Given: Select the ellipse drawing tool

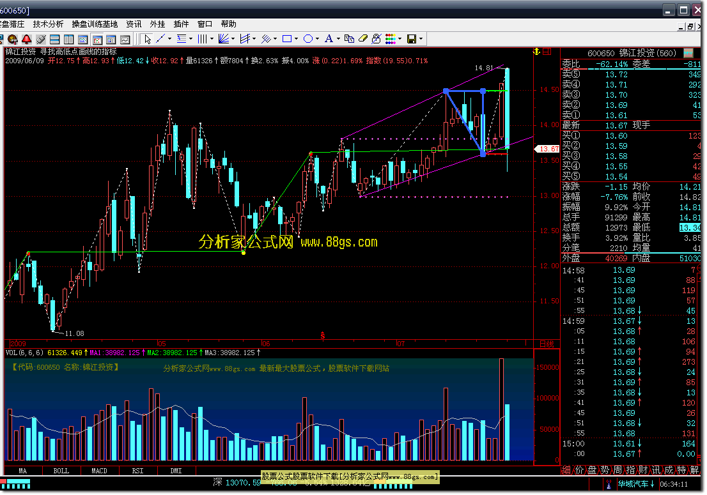Looking at the screenshot, I should pos(308,39).
